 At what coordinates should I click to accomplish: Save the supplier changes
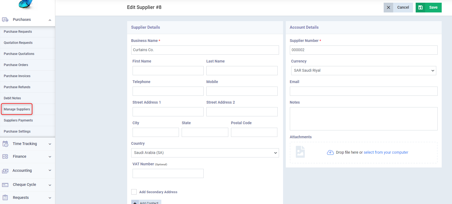[428, 8]
